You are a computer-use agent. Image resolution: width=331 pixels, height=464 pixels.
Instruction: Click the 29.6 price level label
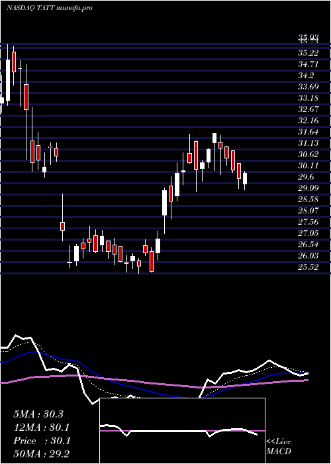click(x=306, y=177)
